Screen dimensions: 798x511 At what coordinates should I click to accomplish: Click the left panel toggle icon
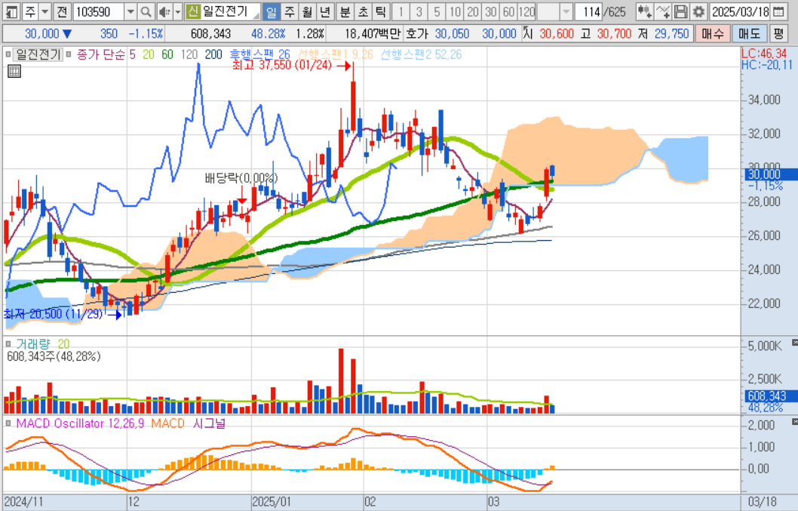(12, 11)
